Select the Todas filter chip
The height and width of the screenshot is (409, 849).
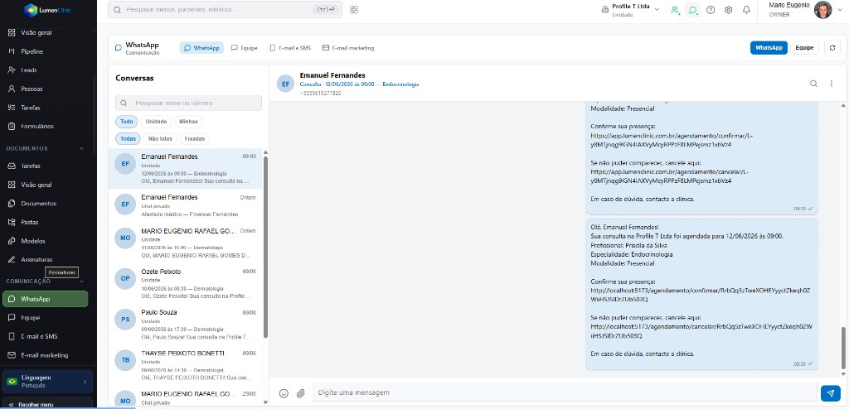pos(128,139)
